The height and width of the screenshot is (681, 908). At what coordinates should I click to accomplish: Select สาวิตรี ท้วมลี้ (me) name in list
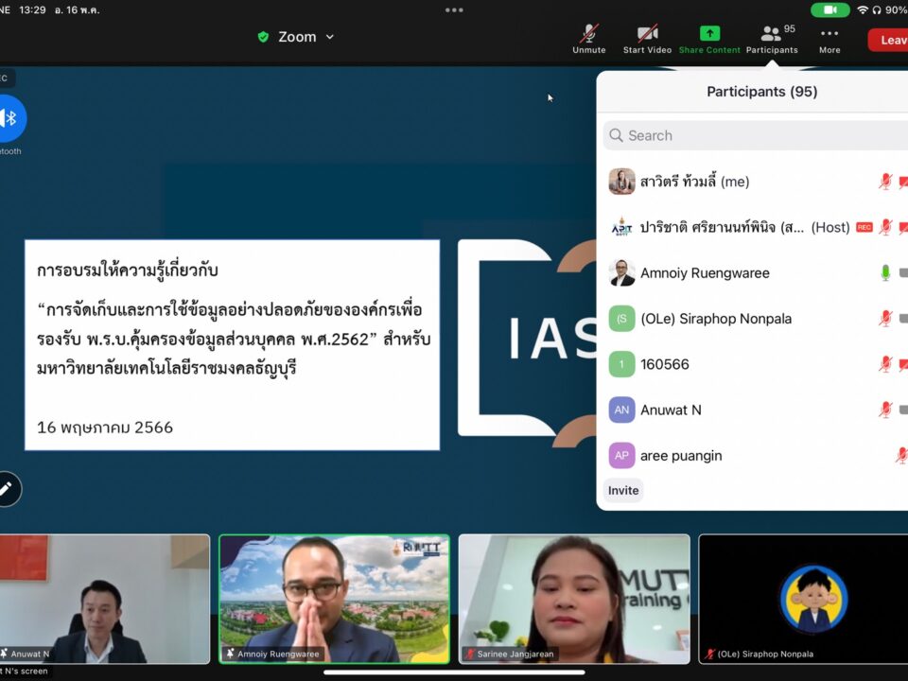pyautogui.click(x=694, y=182)
